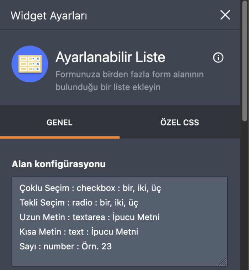Place cursor after "Örn. 23"
The width and height of the screenshot is (249, 270).
click(x=112, y=246)
